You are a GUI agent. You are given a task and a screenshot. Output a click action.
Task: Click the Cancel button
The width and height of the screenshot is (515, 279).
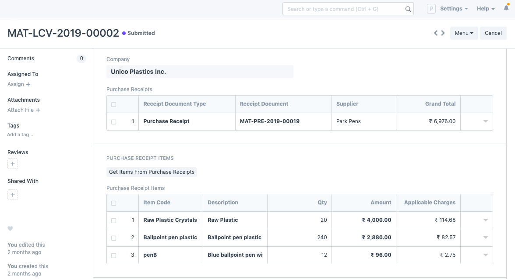[x=493, y=33]
